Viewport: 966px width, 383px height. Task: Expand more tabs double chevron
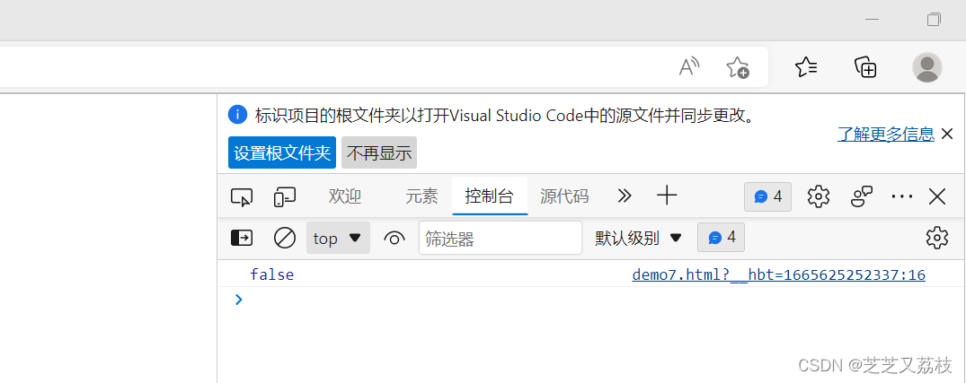625,196
